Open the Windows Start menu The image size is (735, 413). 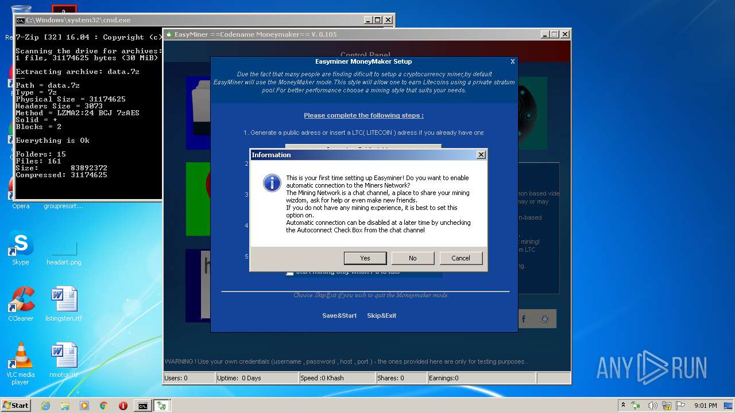pyautogui.click(x=16, y=405)
